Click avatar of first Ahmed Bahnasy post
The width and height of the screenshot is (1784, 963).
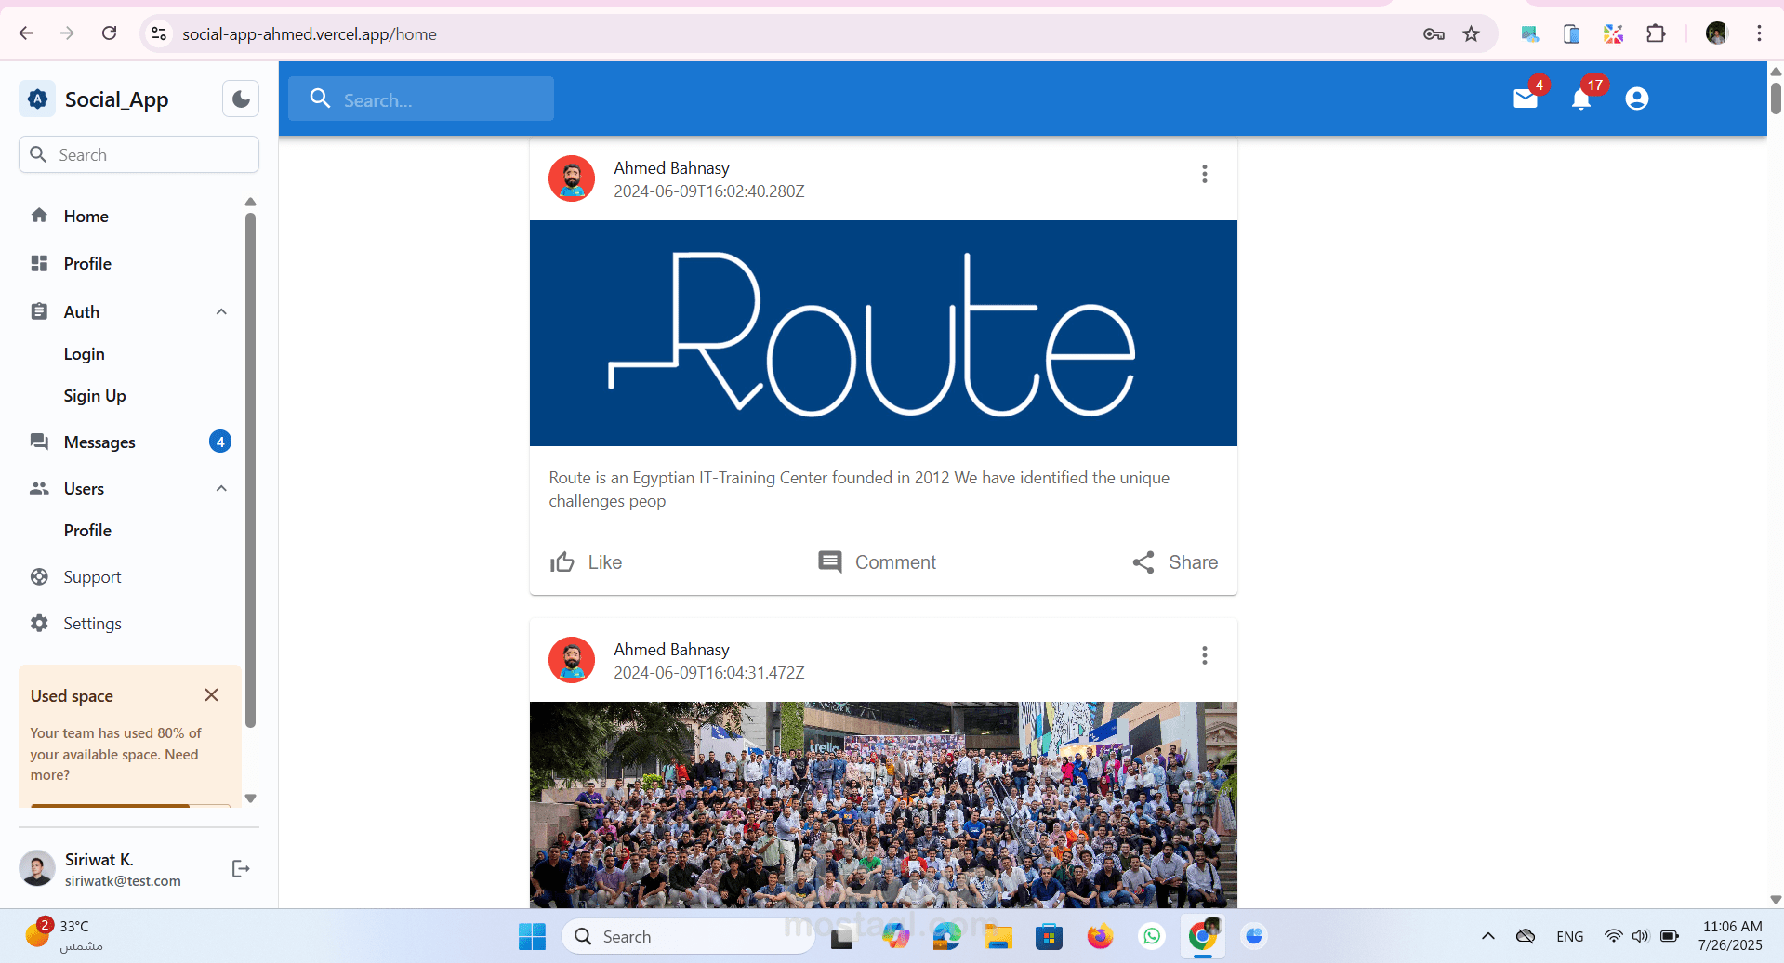point(572,178)
